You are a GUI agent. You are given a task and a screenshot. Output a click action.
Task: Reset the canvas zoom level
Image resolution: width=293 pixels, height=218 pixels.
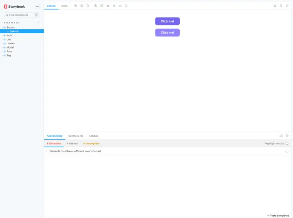coord(88,6)
